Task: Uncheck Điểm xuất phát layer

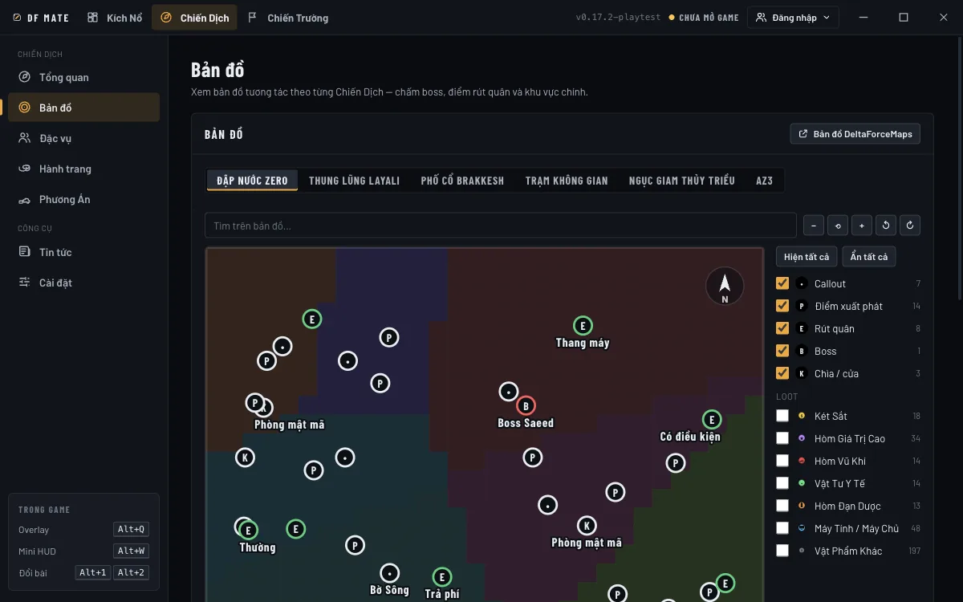Action: [782, 306]
